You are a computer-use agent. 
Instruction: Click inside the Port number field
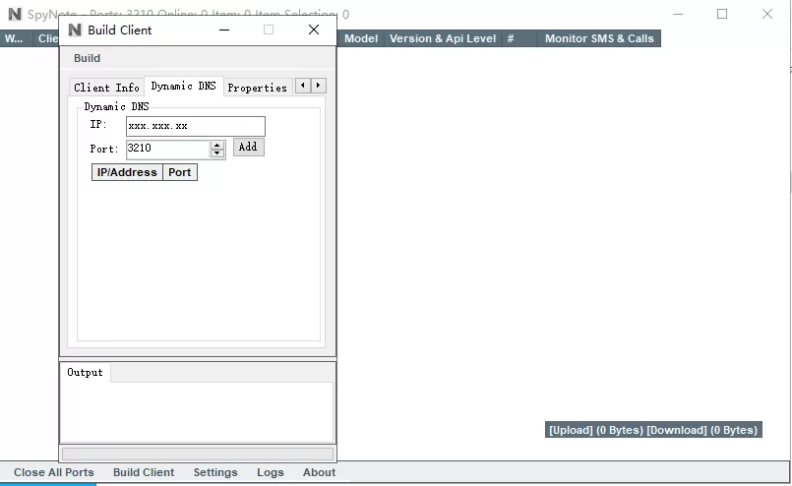pyautogui.click(x=167, y=149)
